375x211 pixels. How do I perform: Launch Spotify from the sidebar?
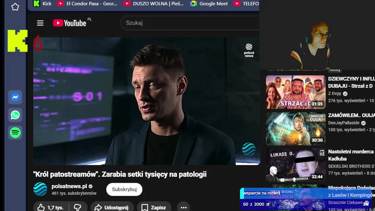coord(15,133)
